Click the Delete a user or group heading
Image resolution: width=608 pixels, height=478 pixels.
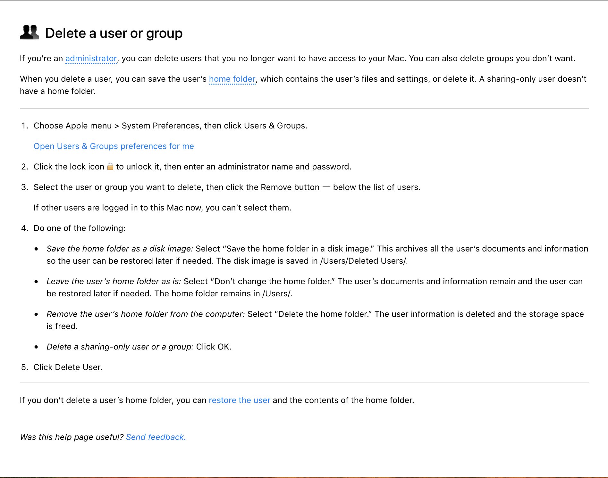click(114, 33)
